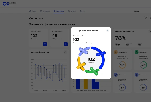
Task: Click the yellow pill label on donut chart
Action: pyautogui.click(x=81, y=66)
